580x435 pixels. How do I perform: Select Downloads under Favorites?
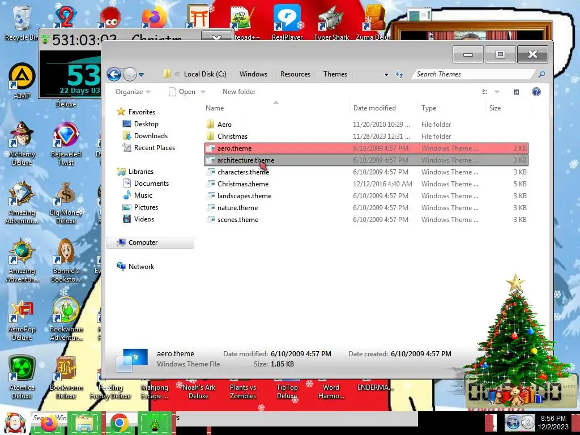(145, 136)
